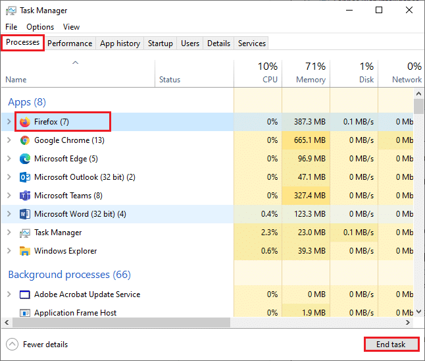Select the Microsoft Edge (5) row name
Image resolution: width=425 pixels, height=361 pixels.
(x=66, y=159)
